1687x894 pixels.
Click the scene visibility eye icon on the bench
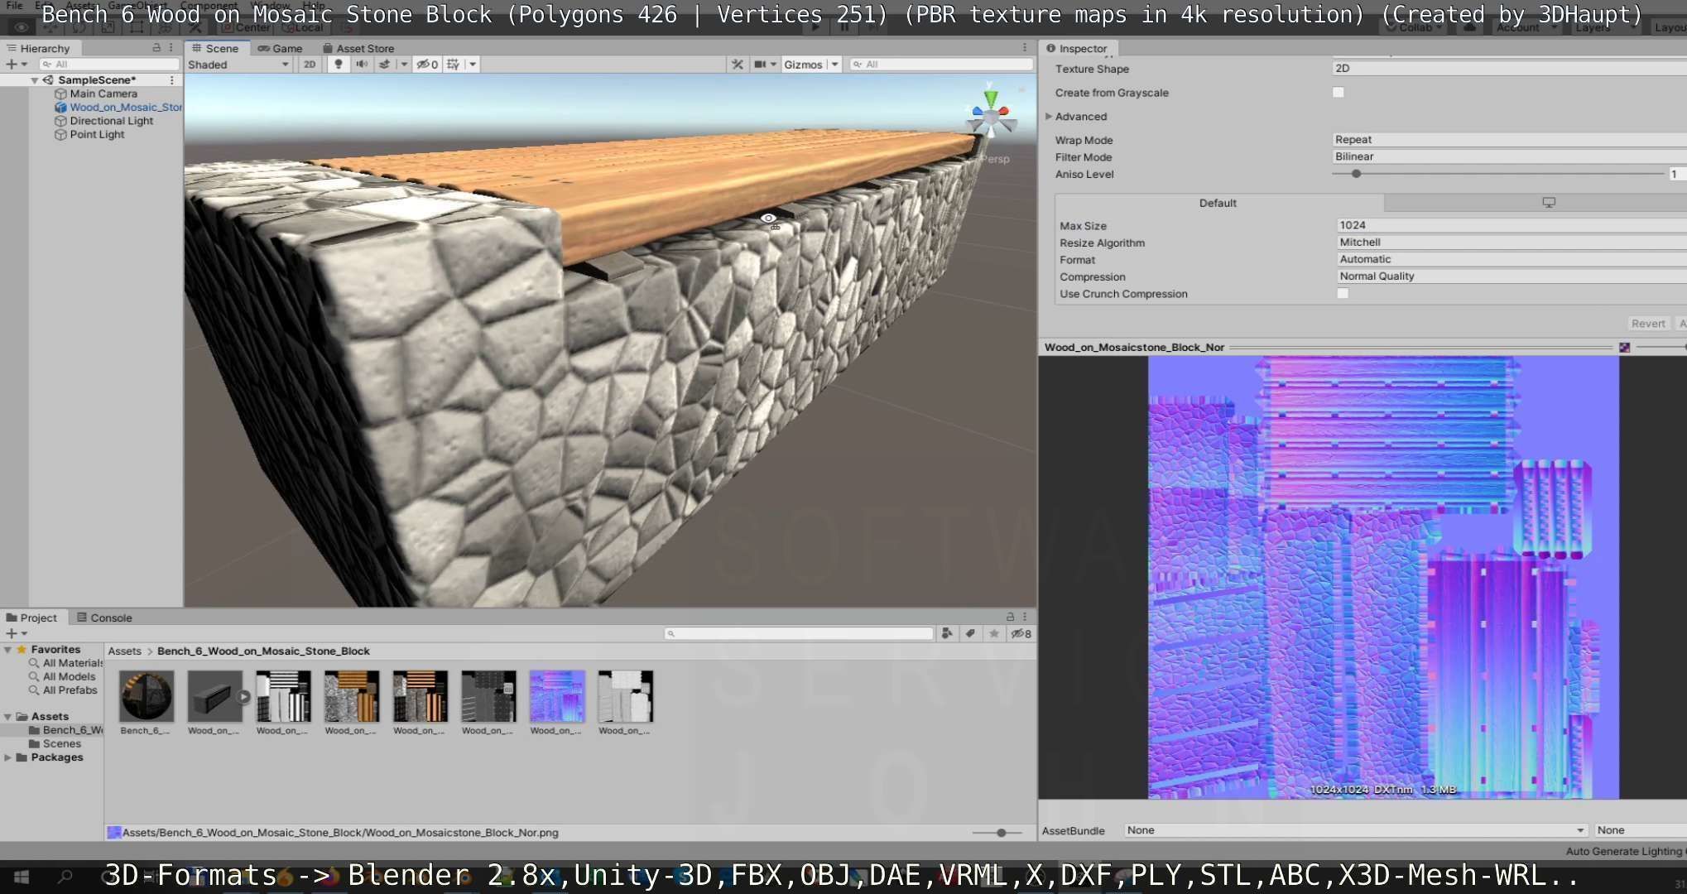[x=769, y=219]
